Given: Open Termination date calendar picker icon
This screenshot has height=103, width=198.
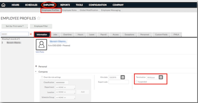Looking at the screenshot, I should tap(161, 77).
